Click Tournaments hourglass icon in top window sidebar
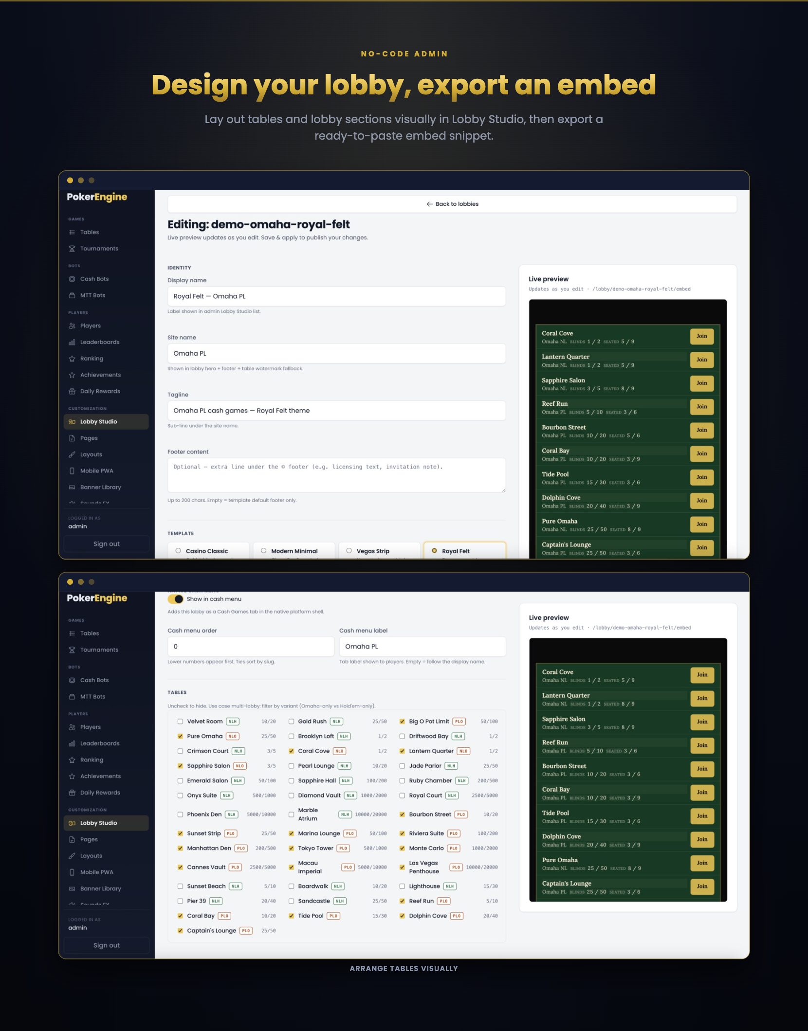Image resolution: width=808 pixels, height=1031 pixels. [72, 249]
